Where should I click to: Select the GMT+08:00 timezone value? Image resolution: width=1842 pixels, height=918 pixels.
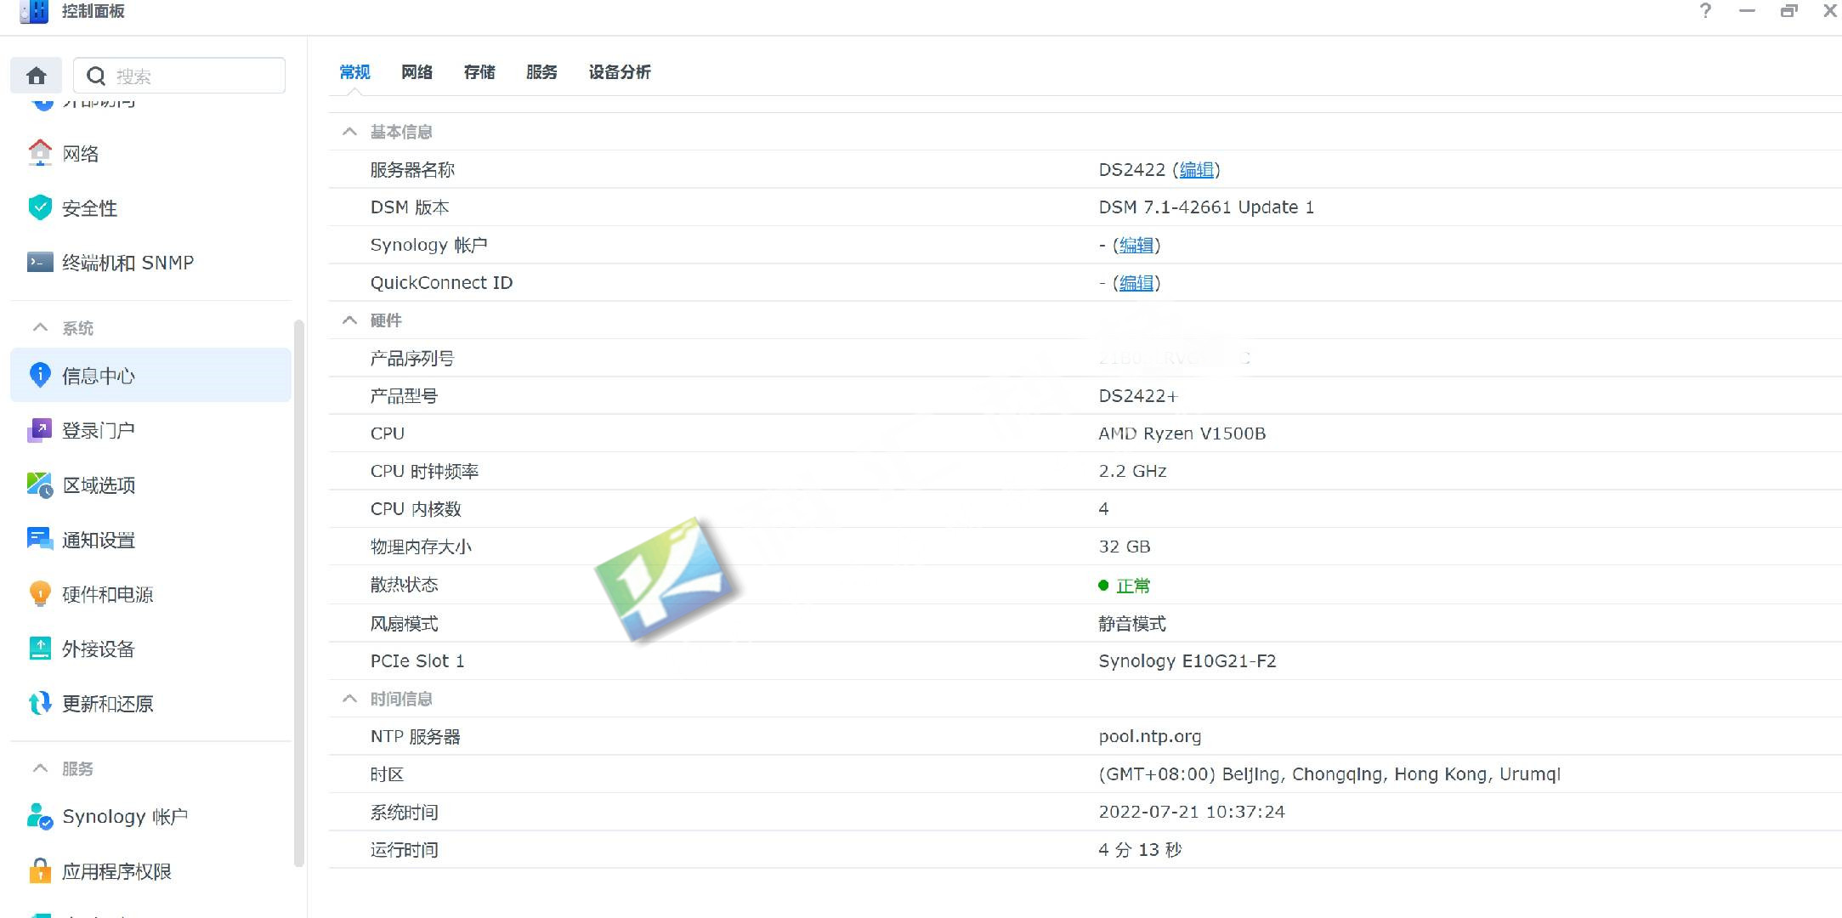tap(1329, 774)
